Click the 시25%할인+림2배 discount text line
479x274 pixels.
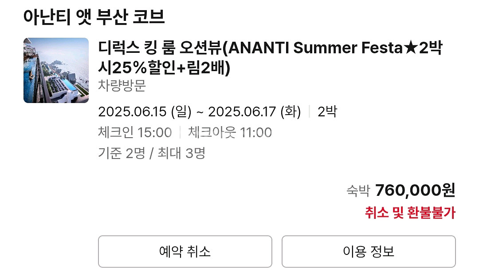coord(164,68)
